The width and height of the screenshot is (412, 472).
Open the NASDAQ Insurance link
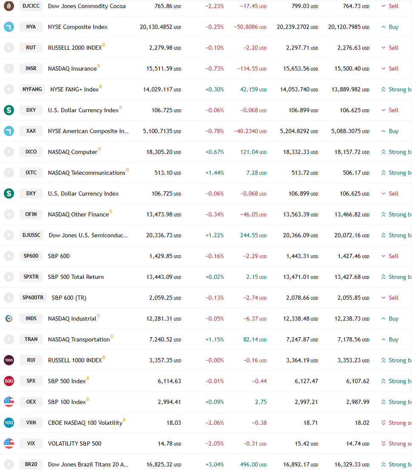[72, 68]
